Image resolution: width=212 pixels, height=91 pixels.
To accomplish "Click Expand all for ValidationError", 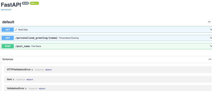I will [33, 89].
